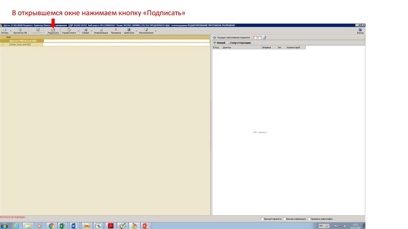Click the Печать toolbar button

point(5,31)
